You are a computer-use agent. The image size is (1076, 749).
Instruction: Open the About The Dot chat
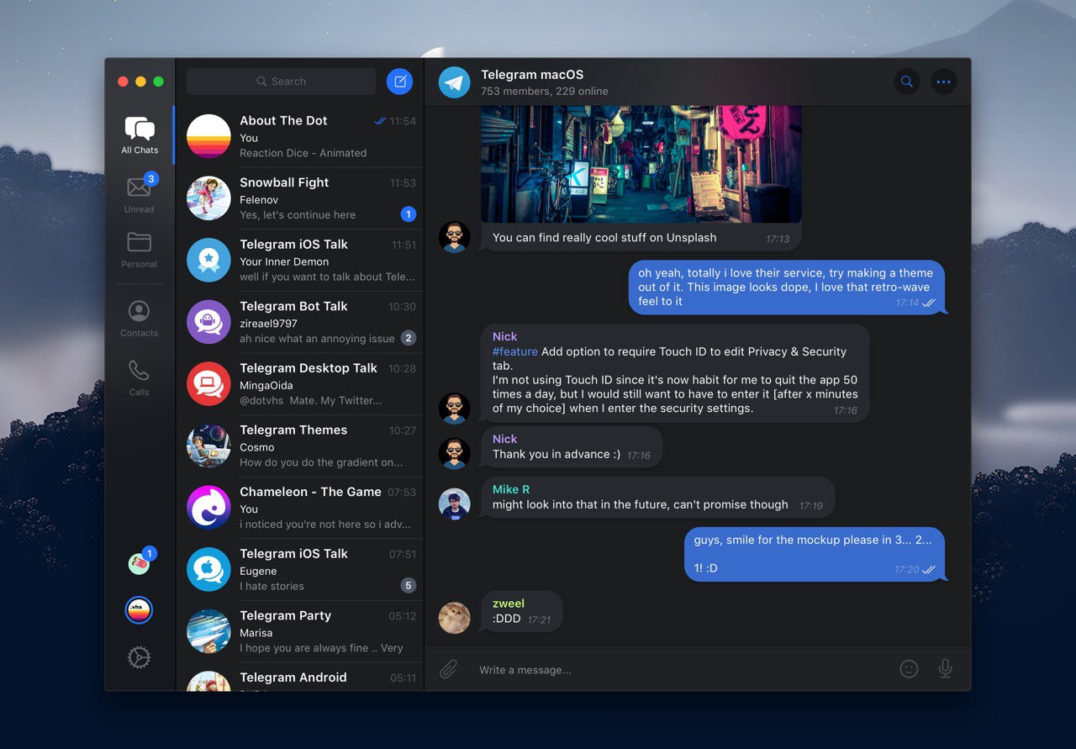pyautogui.click(x=300, y=136)
